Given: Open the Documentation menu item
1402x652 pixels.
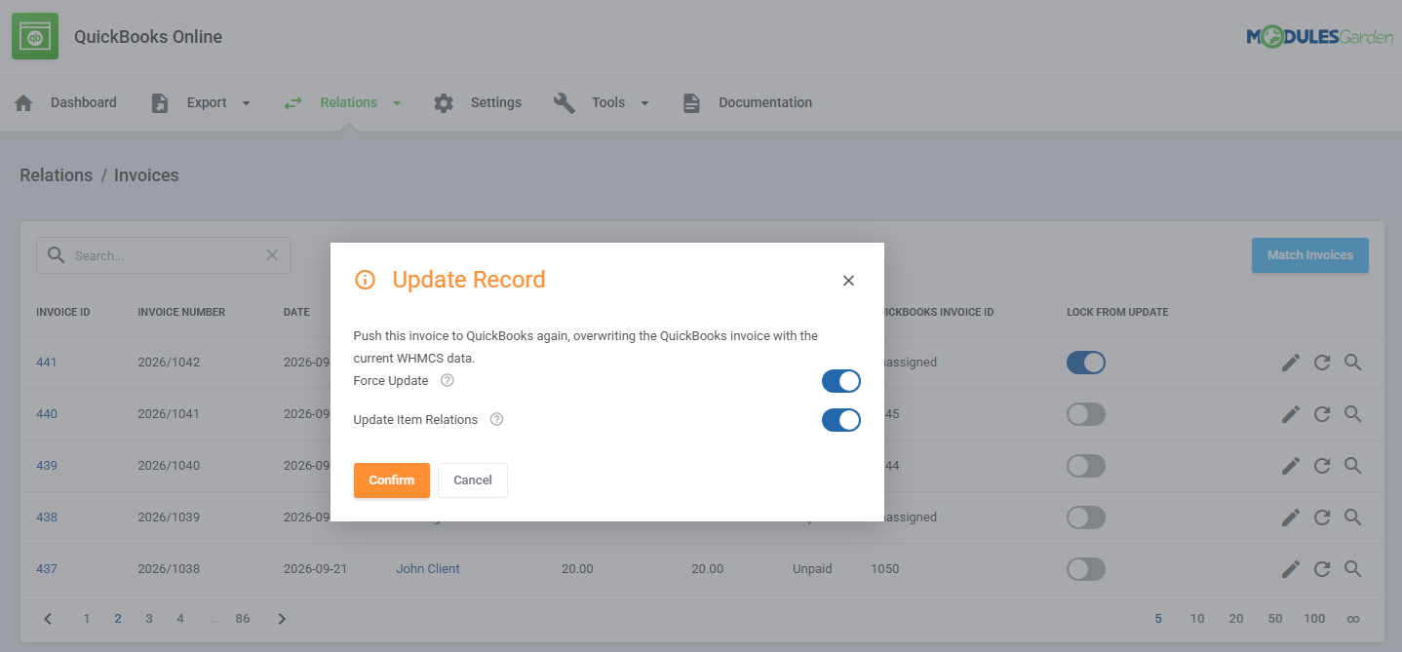Looking at the screenshot, I should coord(765,102).
